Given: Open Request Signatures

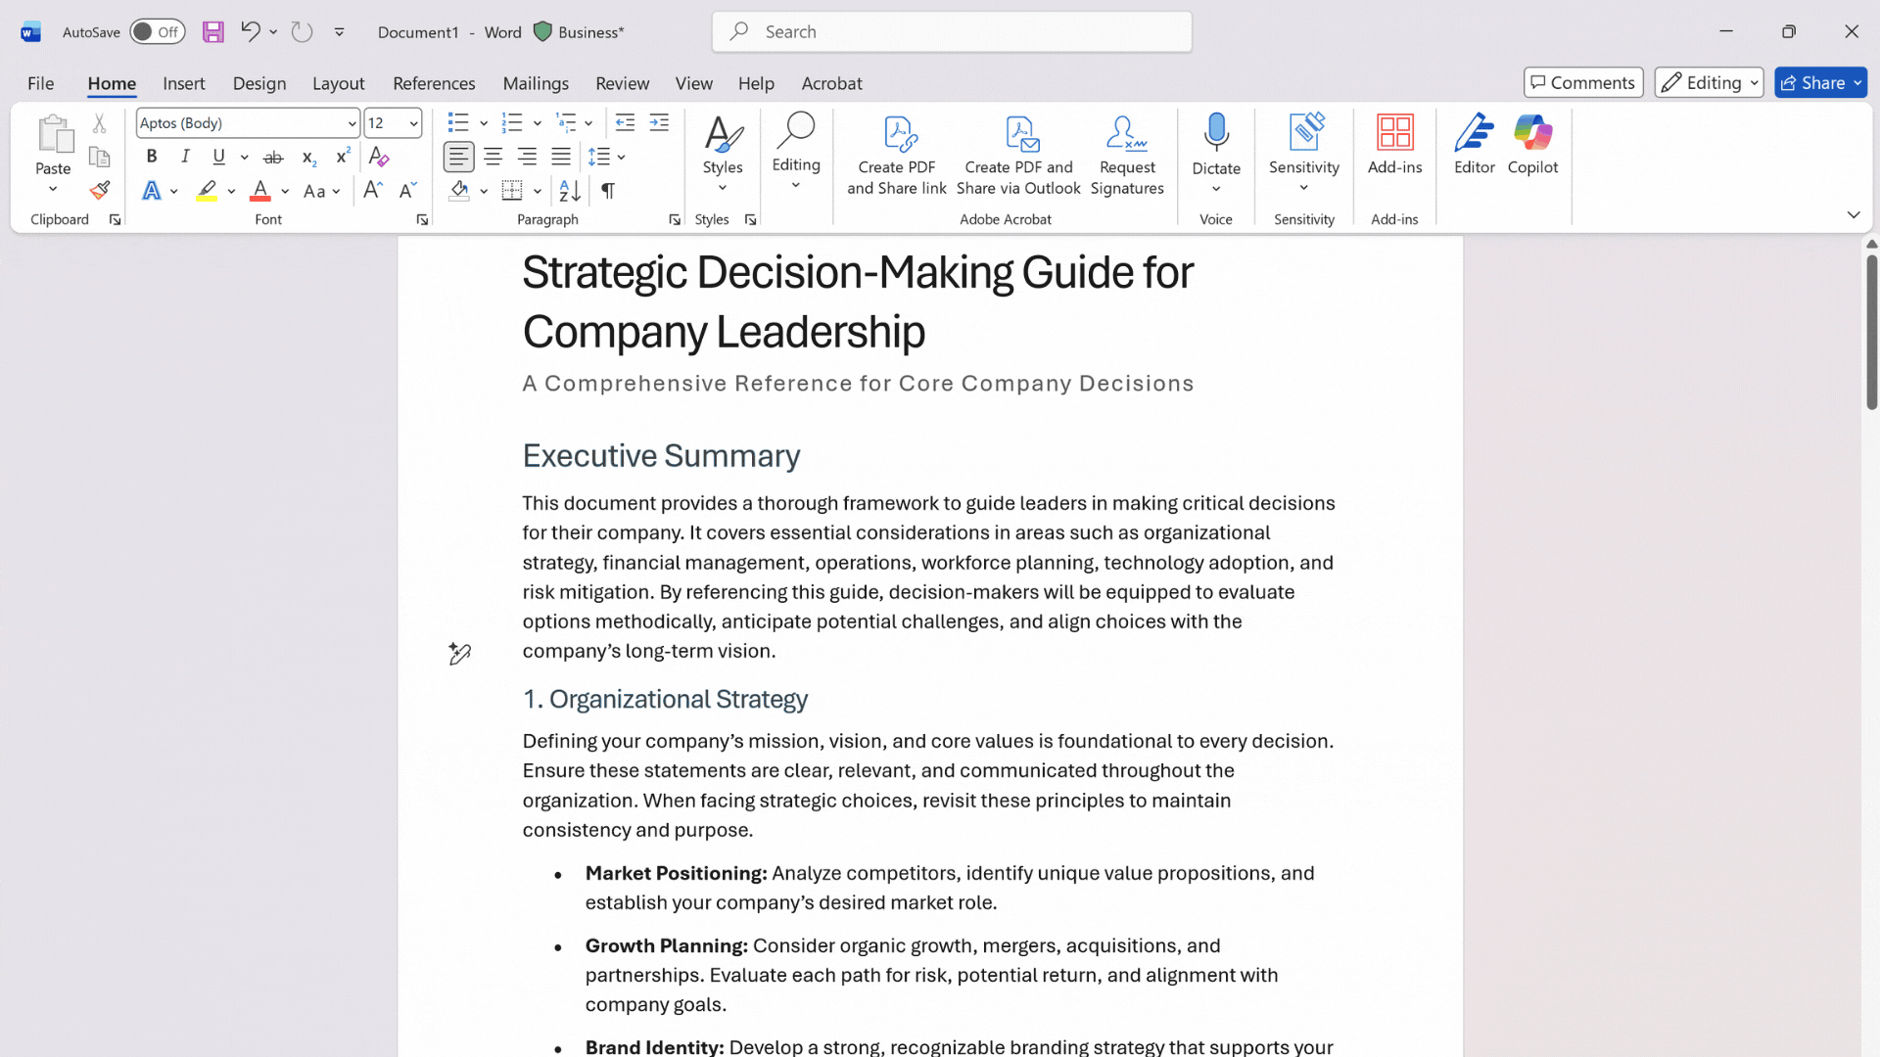Looking at the screenshot, I should pos(1127,157).
